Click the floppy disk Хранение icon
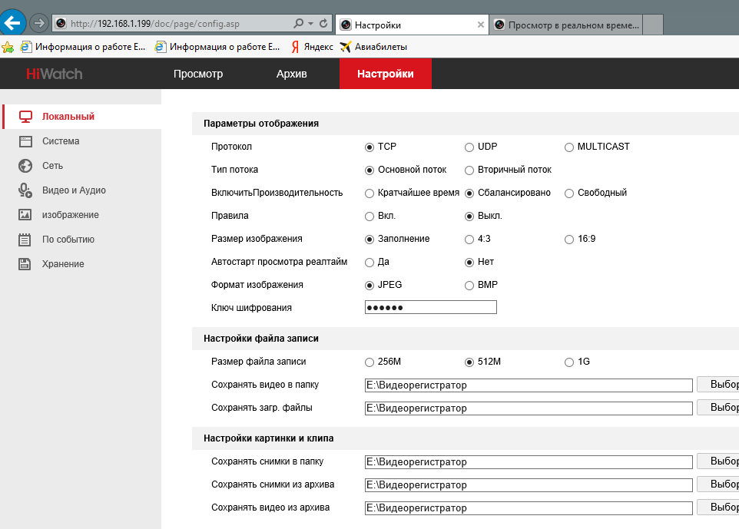This screenshot has height=529, width=739. 25,264
